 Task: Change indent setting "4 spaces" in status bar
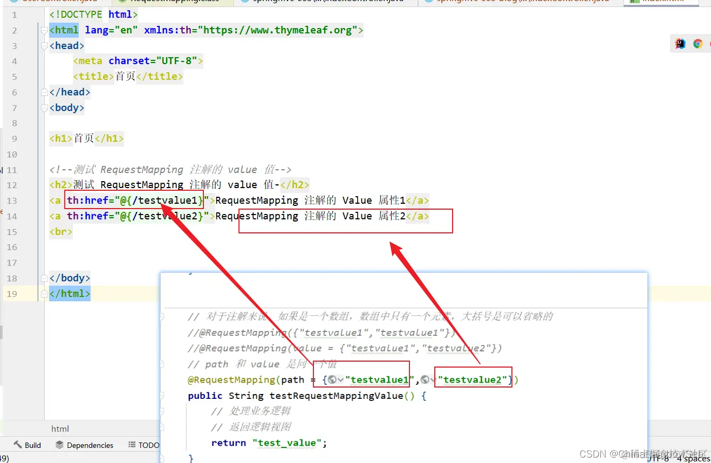click(693, 459)
